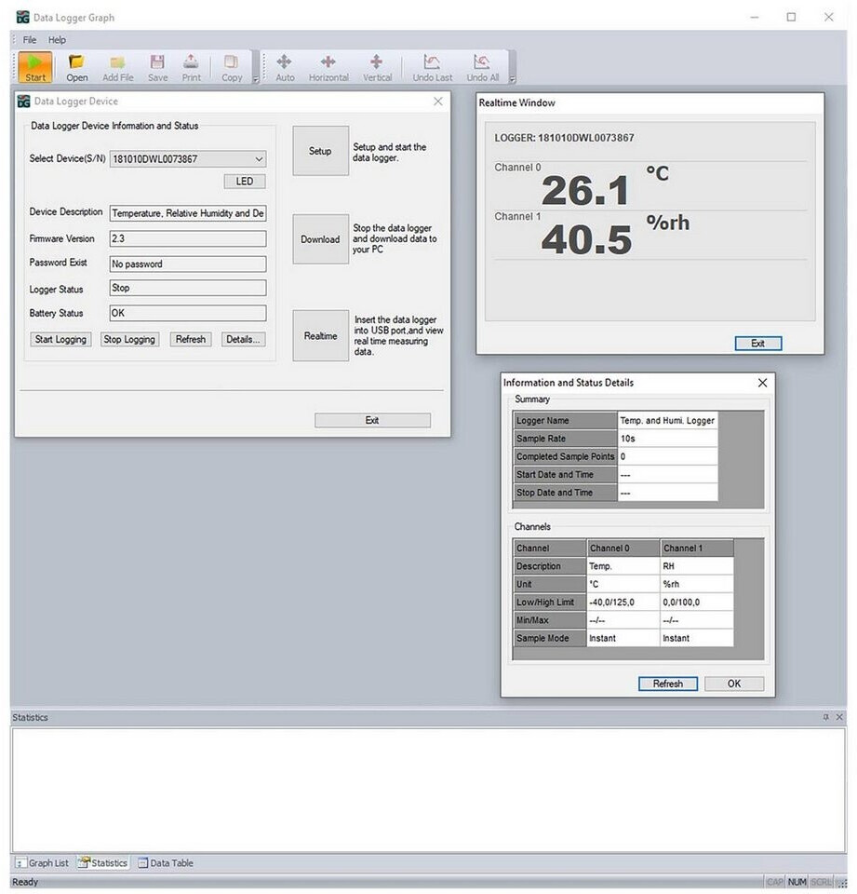Click the Download button
857x894 pixels.
[320, 239]
